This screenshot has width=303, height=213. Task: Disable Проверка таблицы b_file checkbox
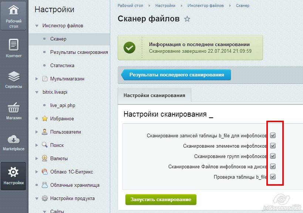coord(272,176)
